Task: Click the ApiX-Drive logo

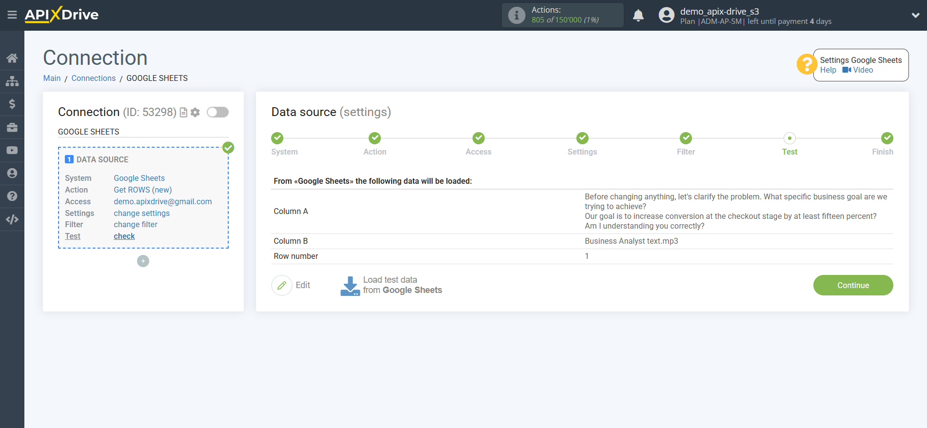Action: coord(61,15)
